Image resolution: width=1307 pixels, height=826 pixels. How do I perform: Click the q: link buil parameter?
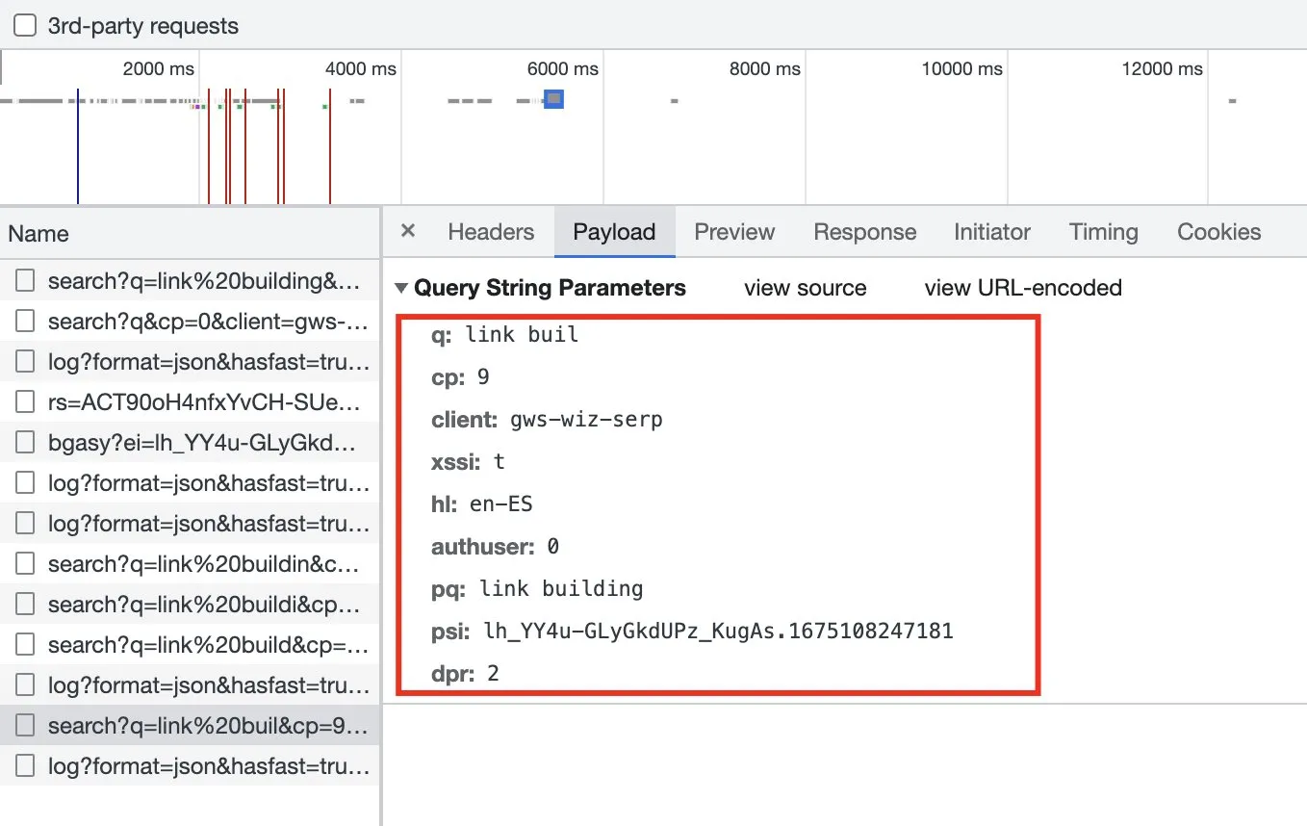click(505, 335)
